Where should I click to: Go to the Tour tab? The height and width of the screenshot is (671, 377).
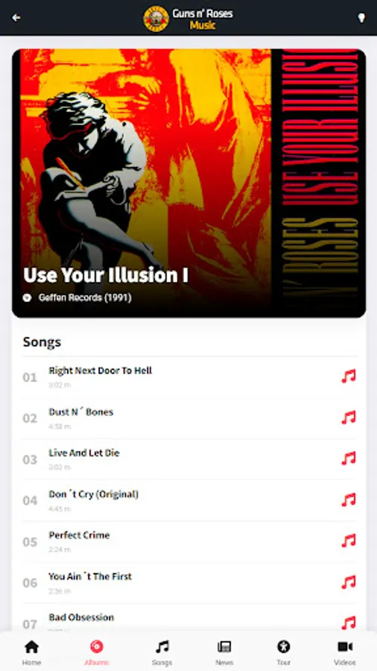click(283, 652)
